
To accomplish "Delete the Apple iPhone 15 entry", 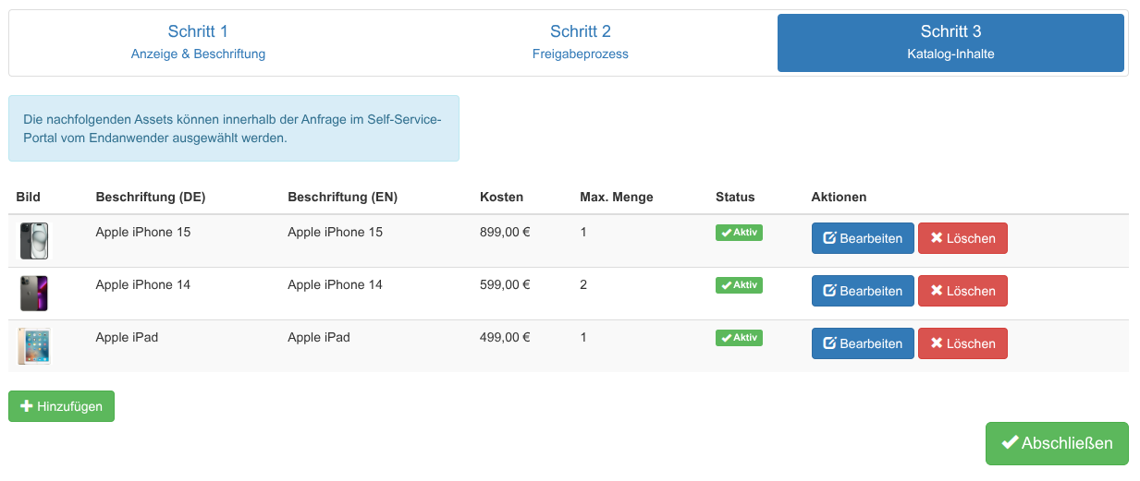I will 962,238.
